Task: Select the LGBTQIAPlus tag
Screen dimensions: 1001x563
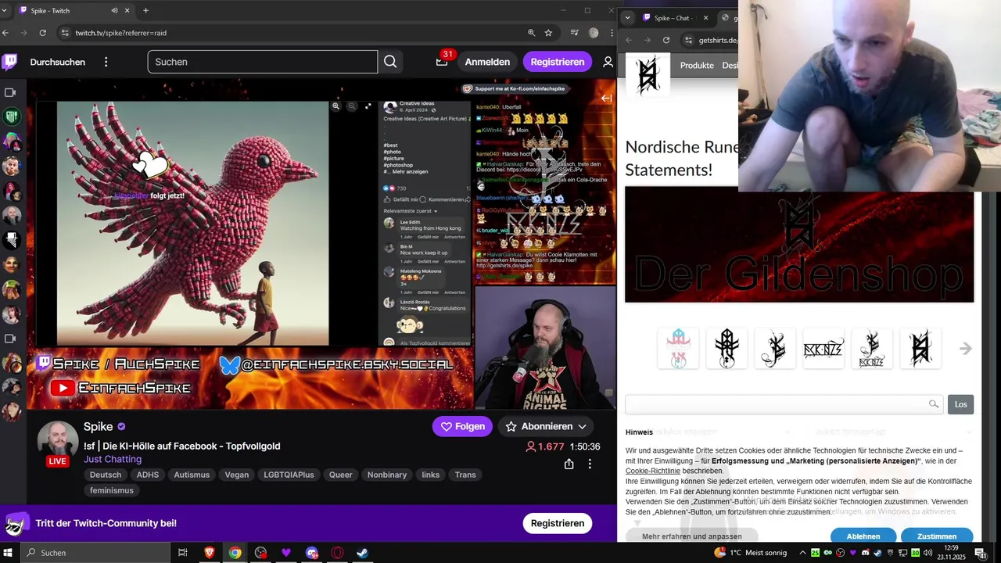Action: point(289,475)
